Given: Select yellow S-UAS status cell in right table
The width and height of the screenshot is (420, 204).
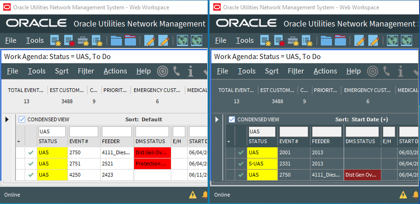Looking at the screenshot, I should coord(262,164).
